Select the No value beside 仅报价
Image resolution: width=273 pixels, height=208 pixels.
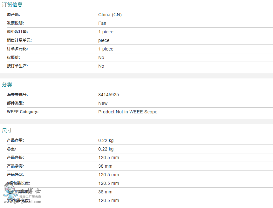[101, 57]
